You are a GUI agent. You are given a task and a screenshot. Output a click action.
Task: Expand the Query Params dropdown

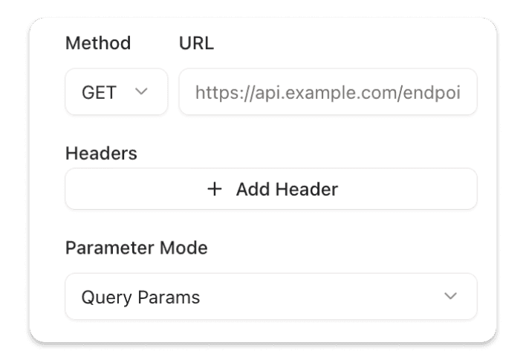[271, 297]
